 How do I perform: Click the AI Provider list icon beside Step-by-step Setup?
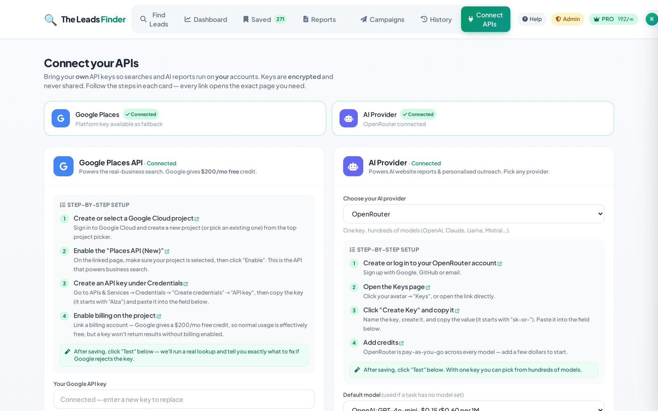[x=352, y=250]
